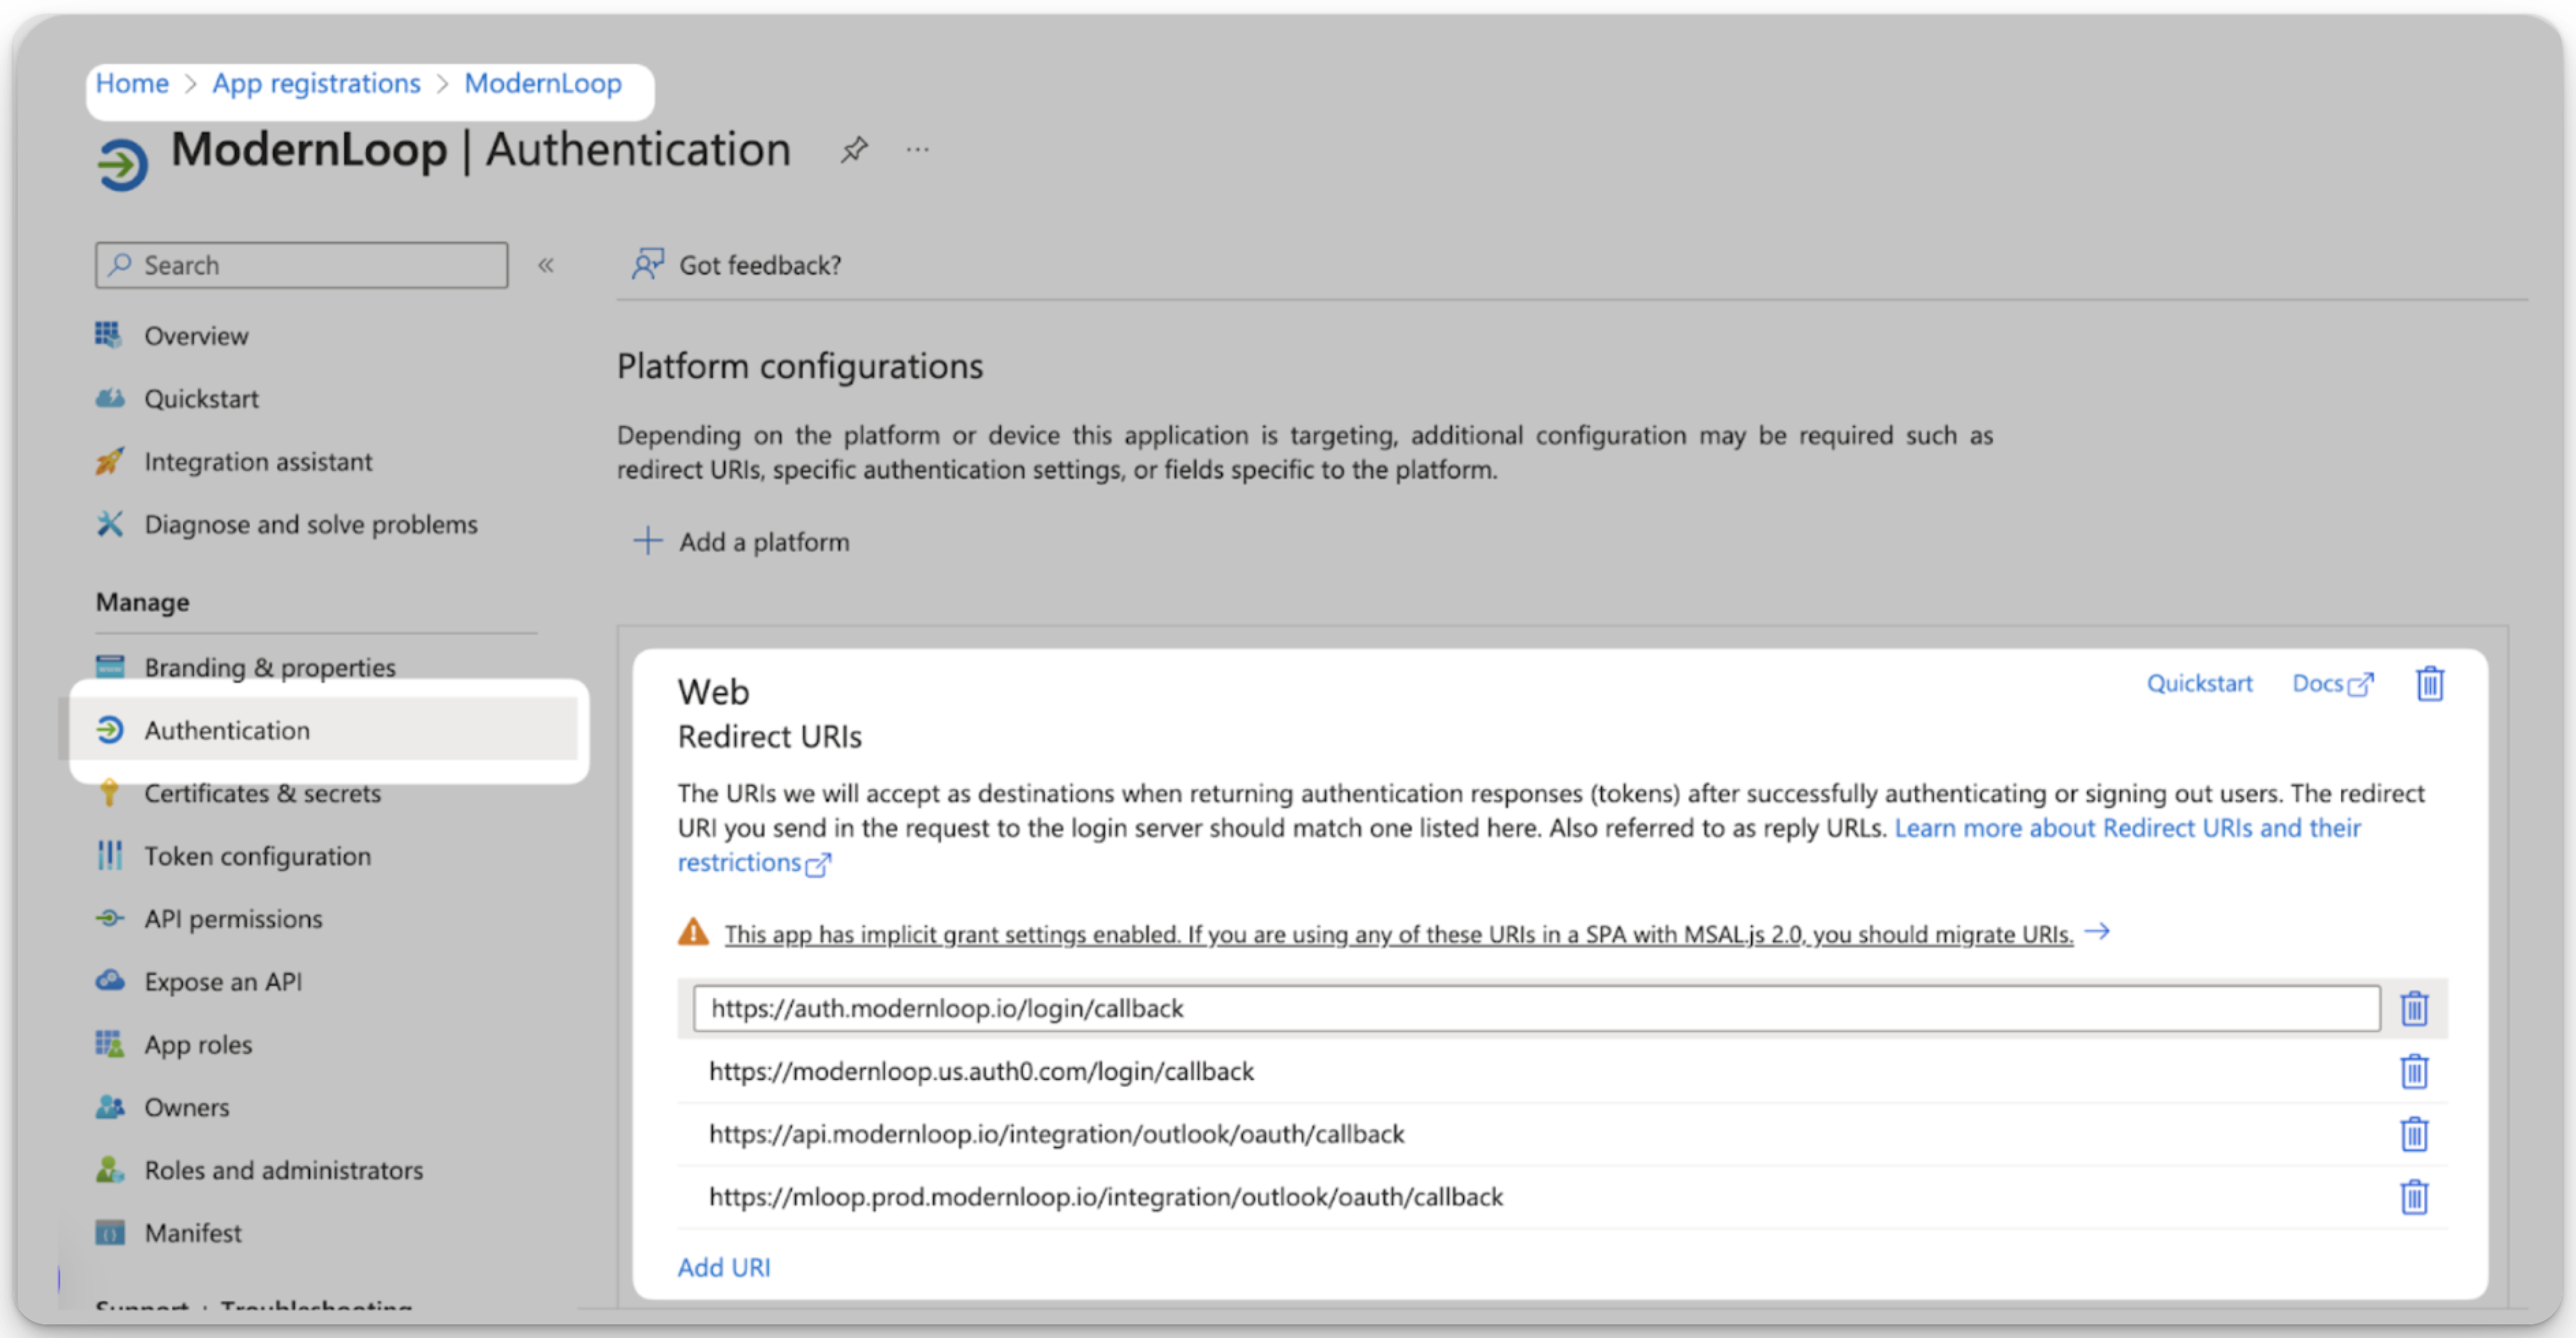Click the Roles and administrators icon
This screenshot has width=2576, height=1338.
coord(109,1169)
